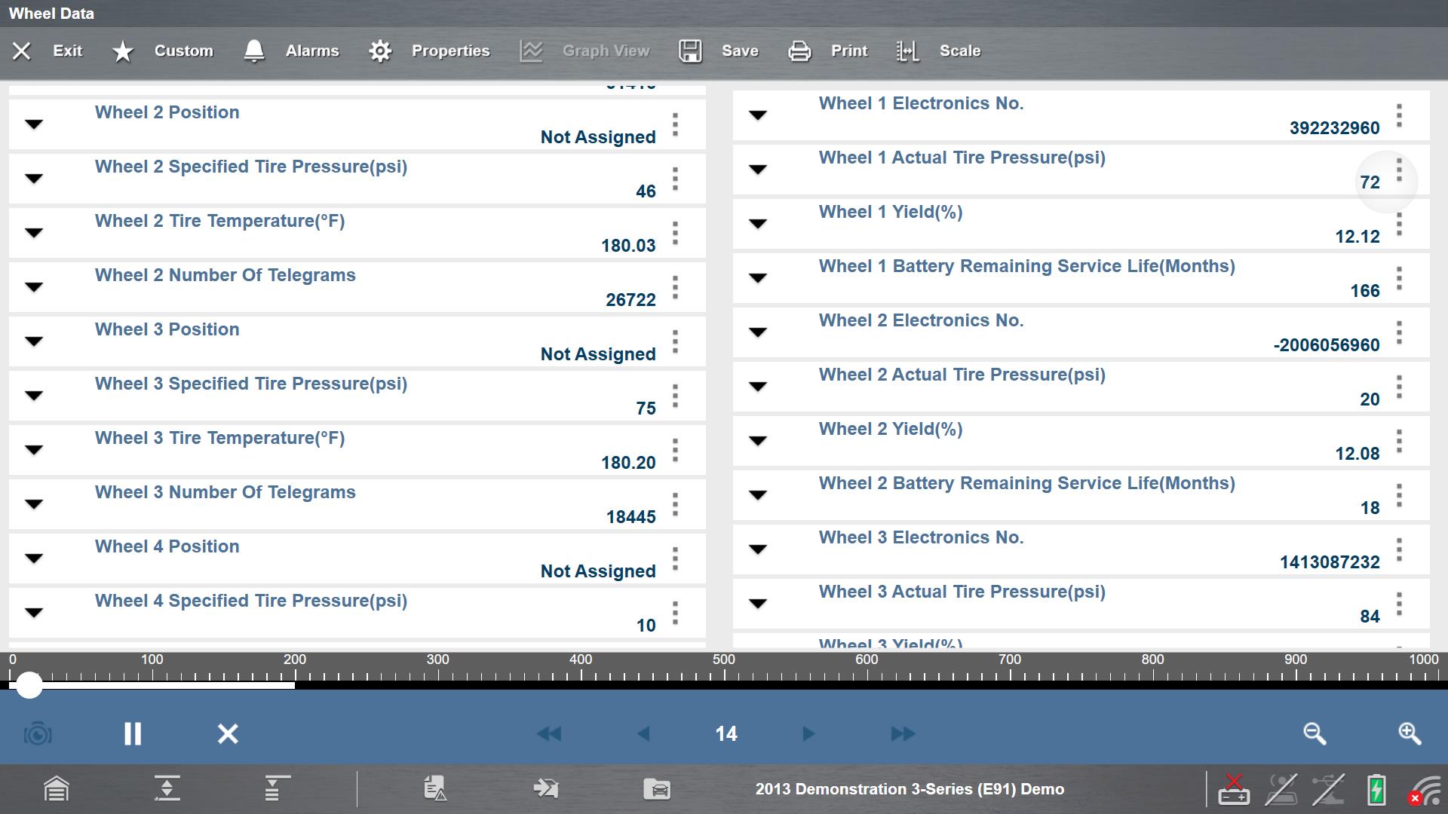
Task: Pause the data playback
Action: point(133,733)
